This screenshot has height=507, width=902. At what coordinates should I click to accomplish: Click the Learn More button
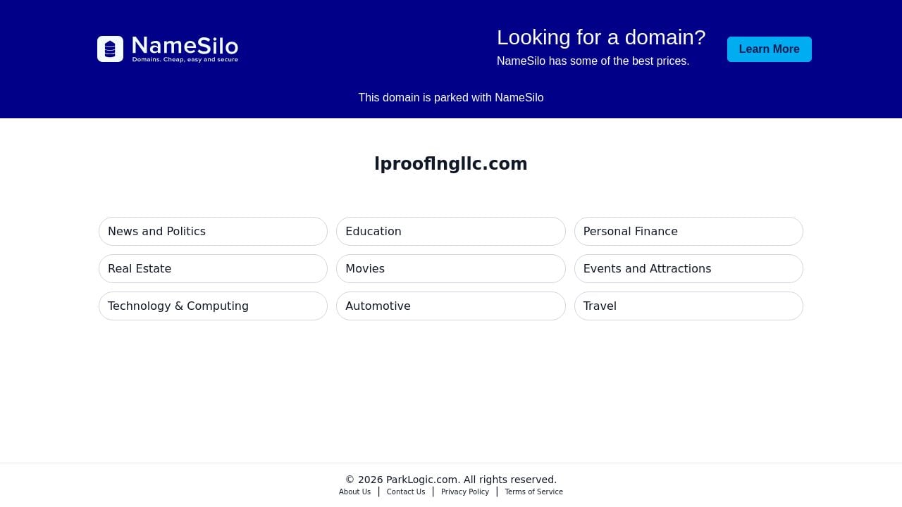pyautogui.click(x=770, y=49)
